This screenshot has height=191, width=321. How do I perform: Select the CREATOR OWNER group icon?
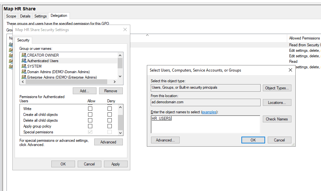24,55
